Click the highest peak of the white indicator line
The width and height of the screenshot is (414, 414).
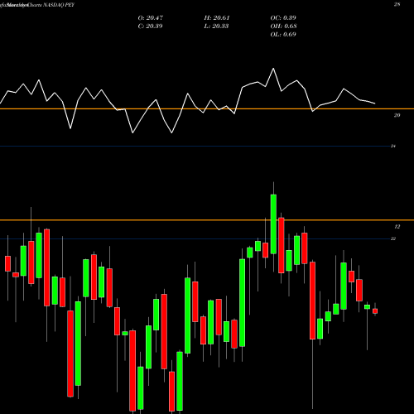click(273, 68)
